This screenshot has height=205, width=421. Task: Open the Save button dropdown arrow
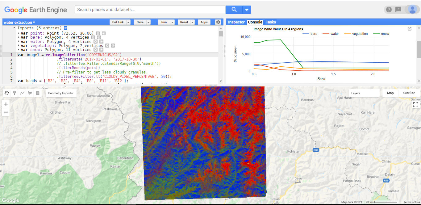tap(148, 22)
